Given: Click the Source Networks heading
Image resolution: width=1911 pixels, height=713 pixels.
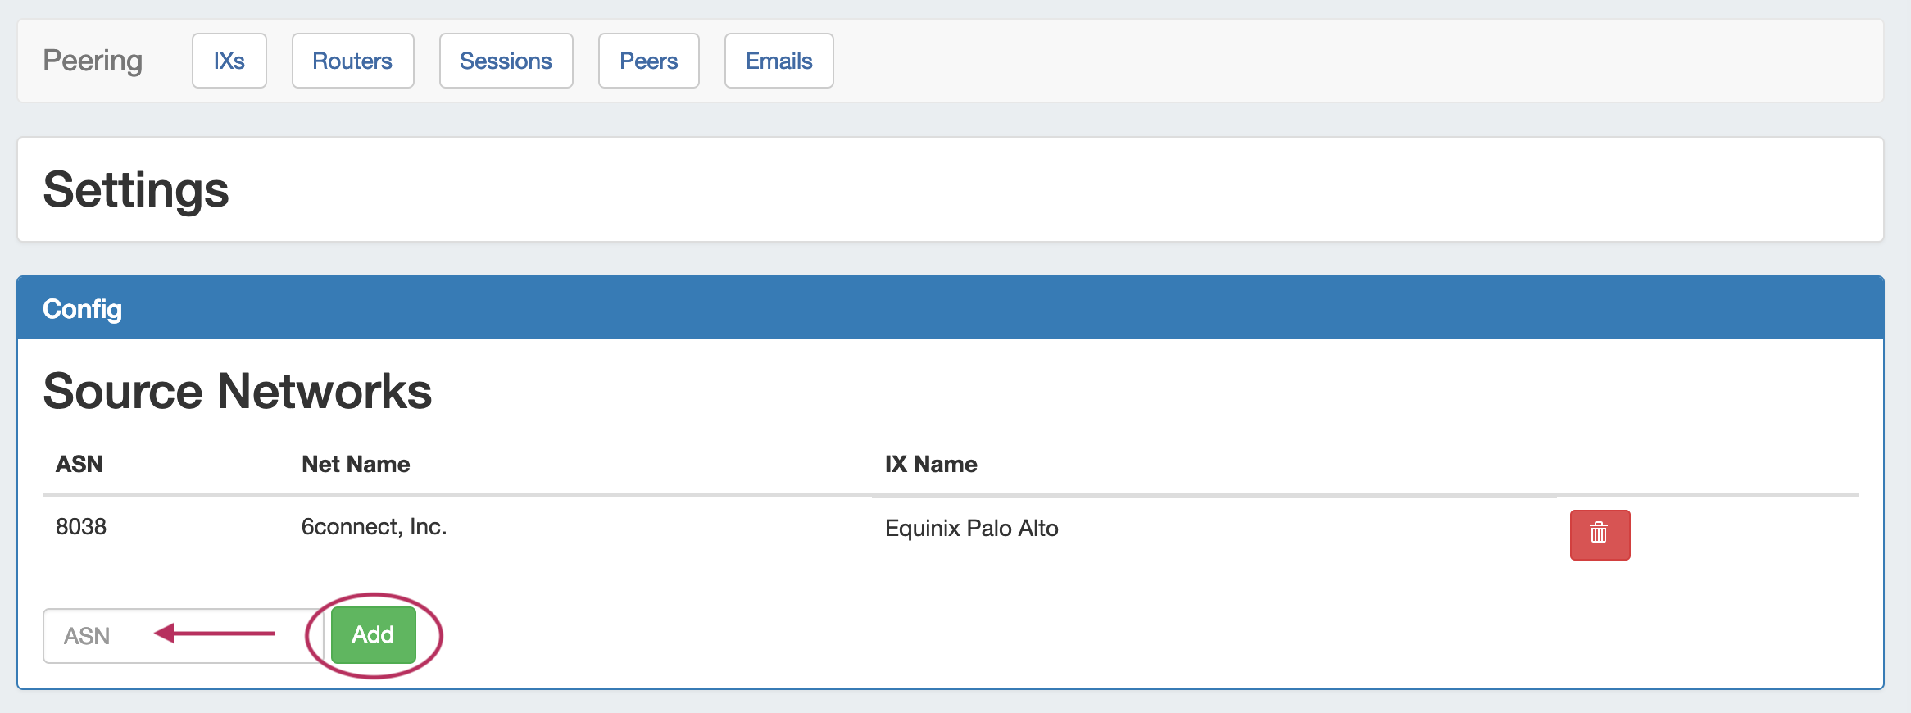Looking at the screenshot, I should coord(237,391).
